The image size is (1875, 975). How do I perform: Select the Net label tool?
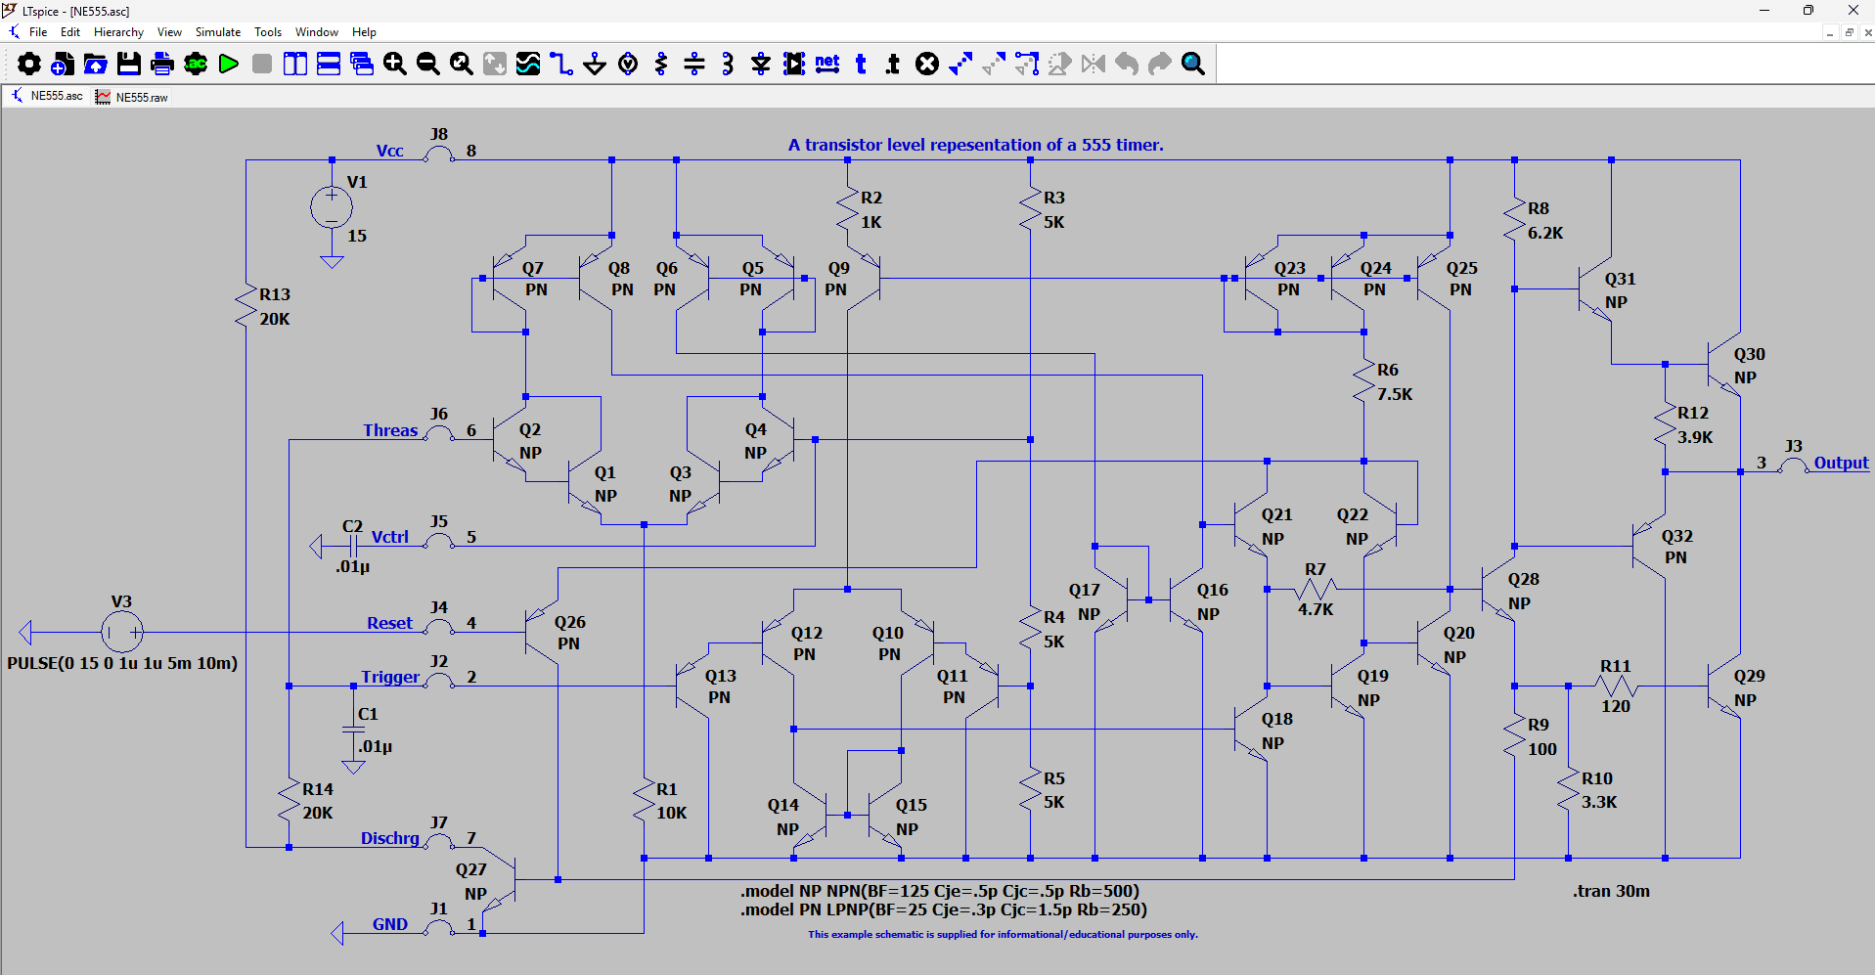point(827,65)
